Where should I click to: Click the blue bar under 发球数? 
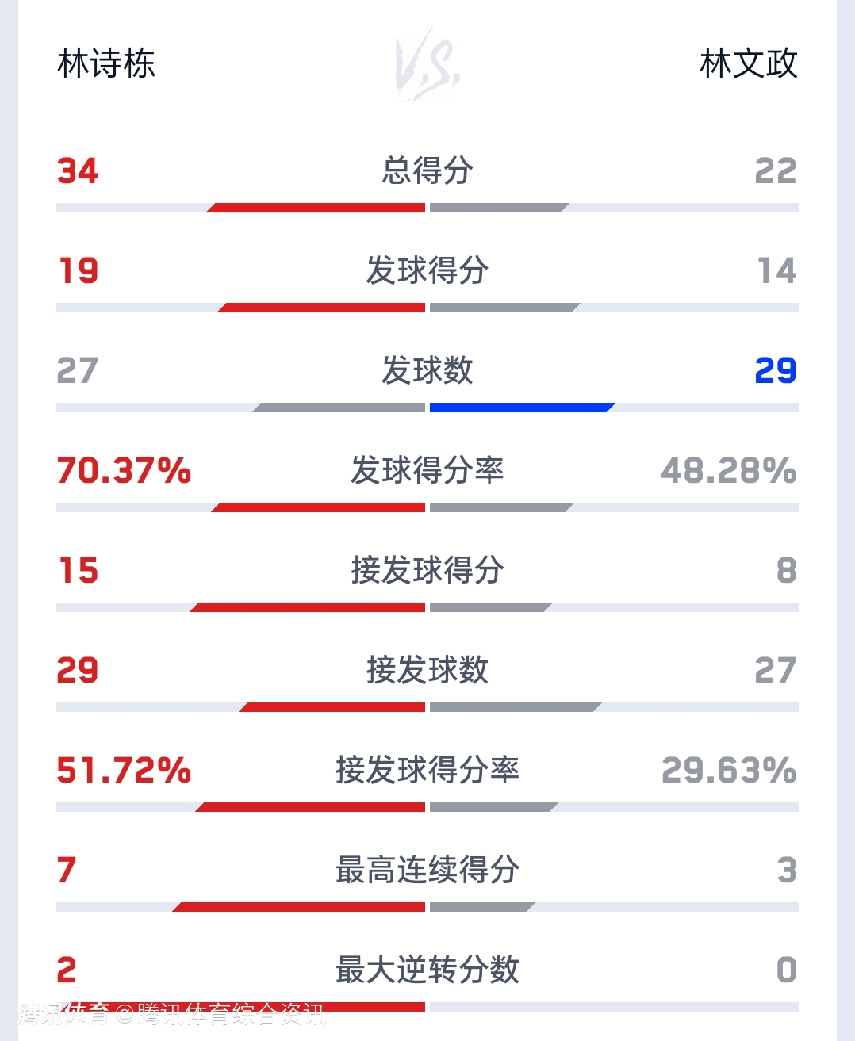521,408
